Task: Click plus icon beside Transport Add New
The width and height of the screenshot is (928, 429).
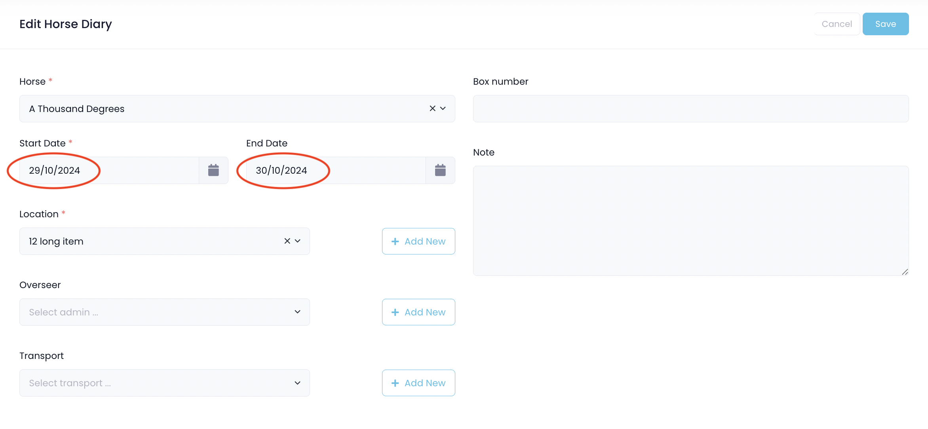Action: tap(395, 383)
